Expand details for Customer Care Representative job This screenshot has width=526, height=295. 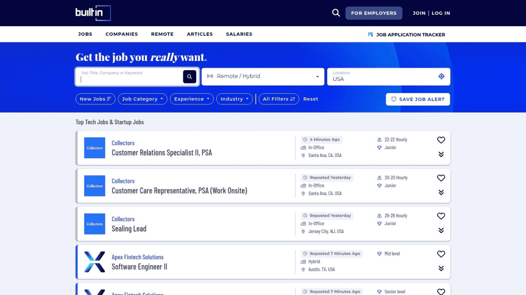pos(441,193)
